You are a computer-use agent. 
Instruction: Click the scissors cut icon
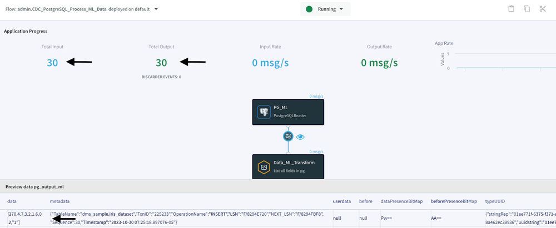543,9
